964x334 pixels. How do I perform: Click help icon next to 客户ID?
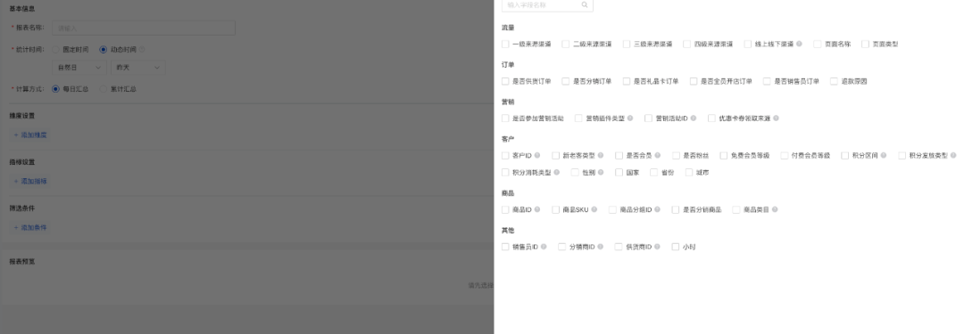(x=537, y=155)
